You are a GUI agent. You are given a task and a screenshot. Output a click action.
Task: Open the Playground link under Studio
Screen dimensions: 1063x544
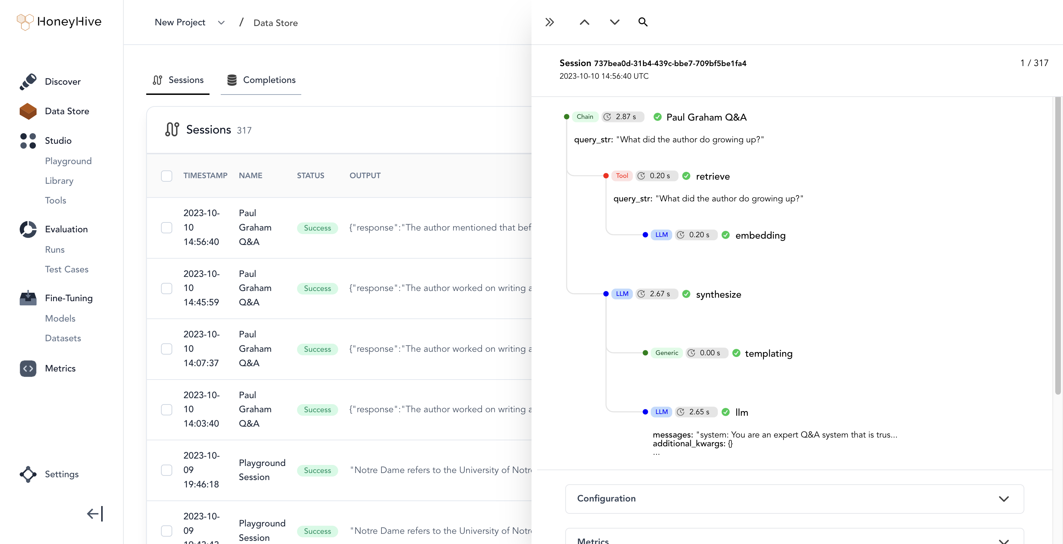coord(68,161)
